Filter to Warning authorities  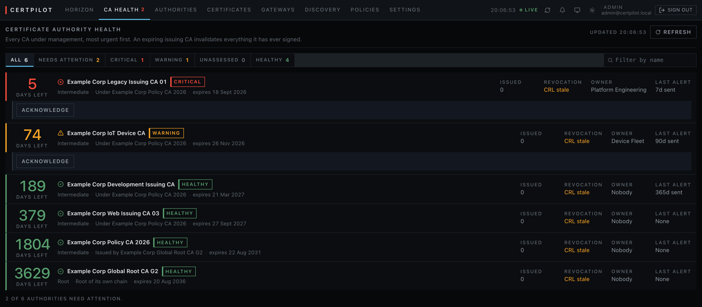click(x=172, y=60)
